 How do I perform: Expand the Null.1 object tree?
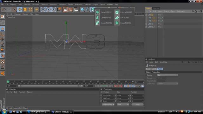click(146, 24)
